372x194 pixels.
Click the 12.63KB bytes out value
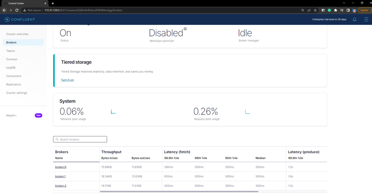137,176
